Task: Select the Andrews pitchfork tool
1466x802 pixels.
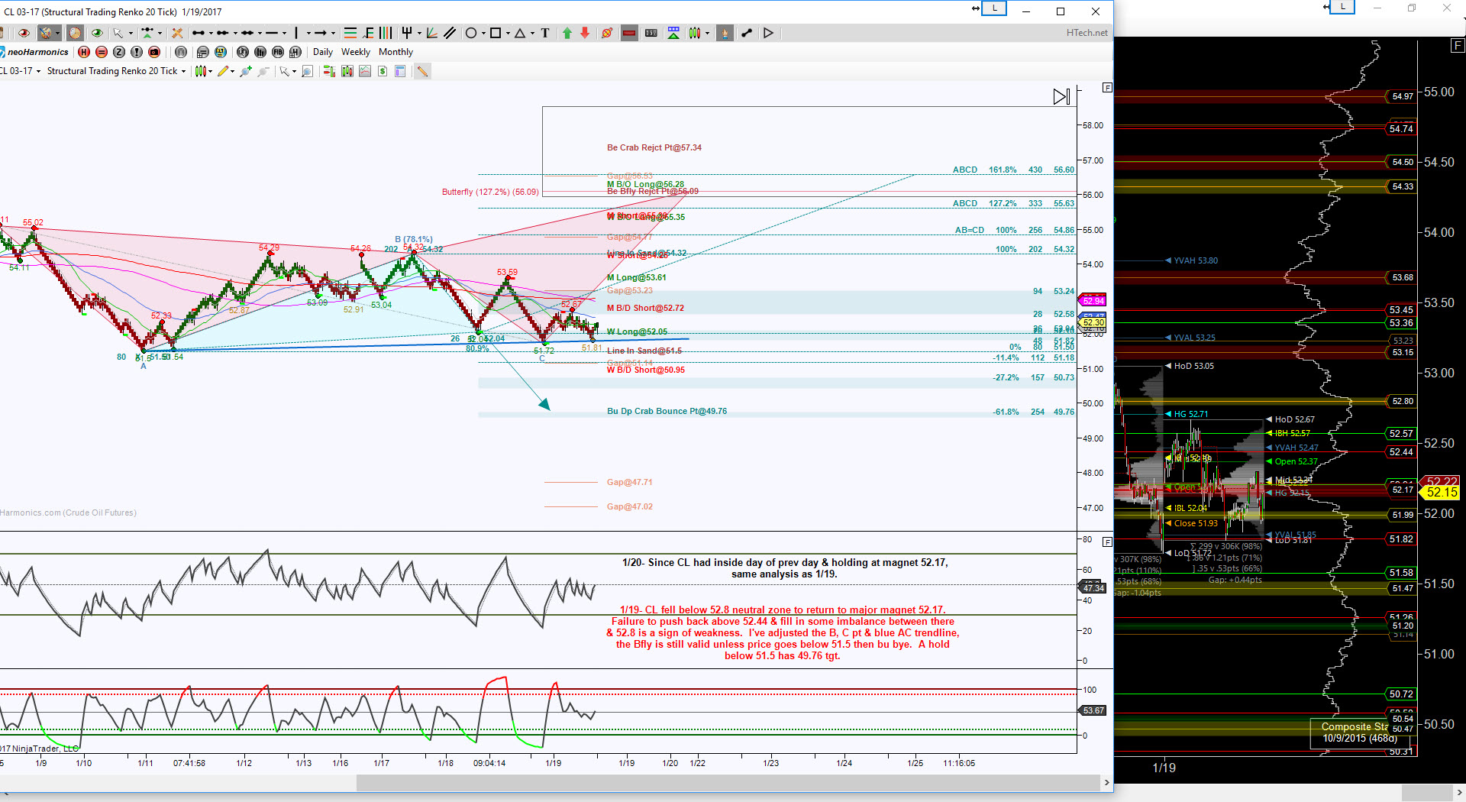Action: 407,33
